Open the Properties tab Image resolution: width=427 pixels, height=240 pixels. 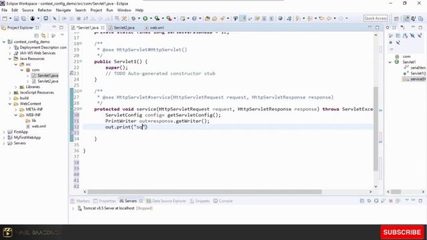pyautogui.click(x=105, y=201)
